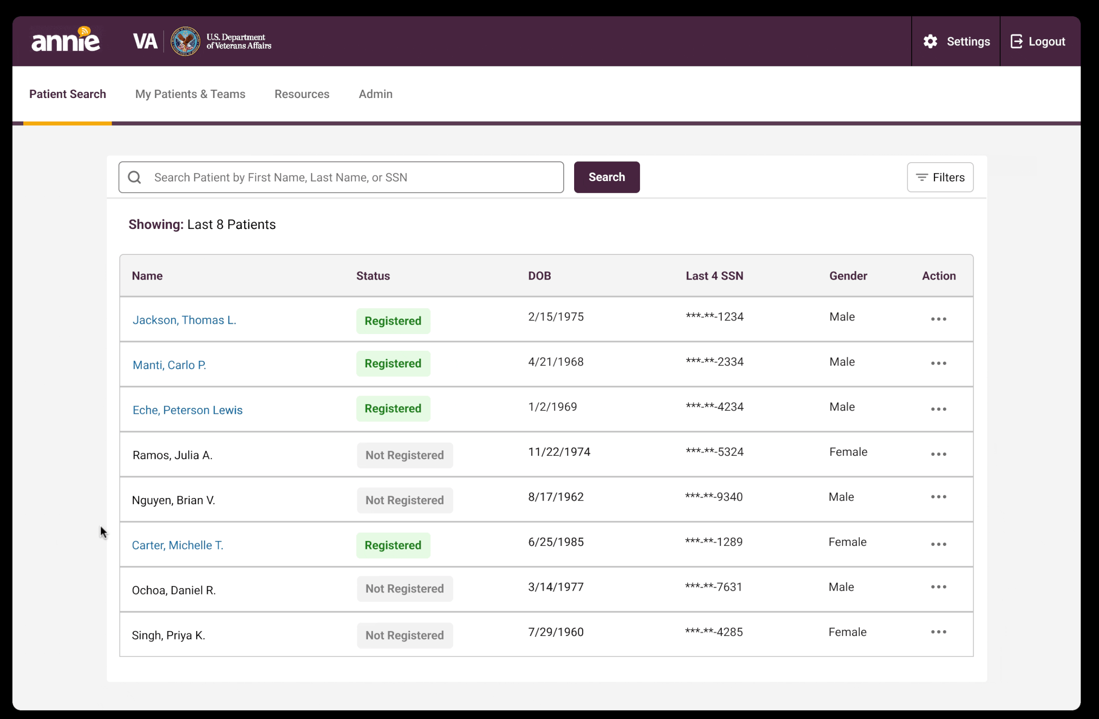
Task: Switch to My Patients & Teams tab
Action: 190,94
